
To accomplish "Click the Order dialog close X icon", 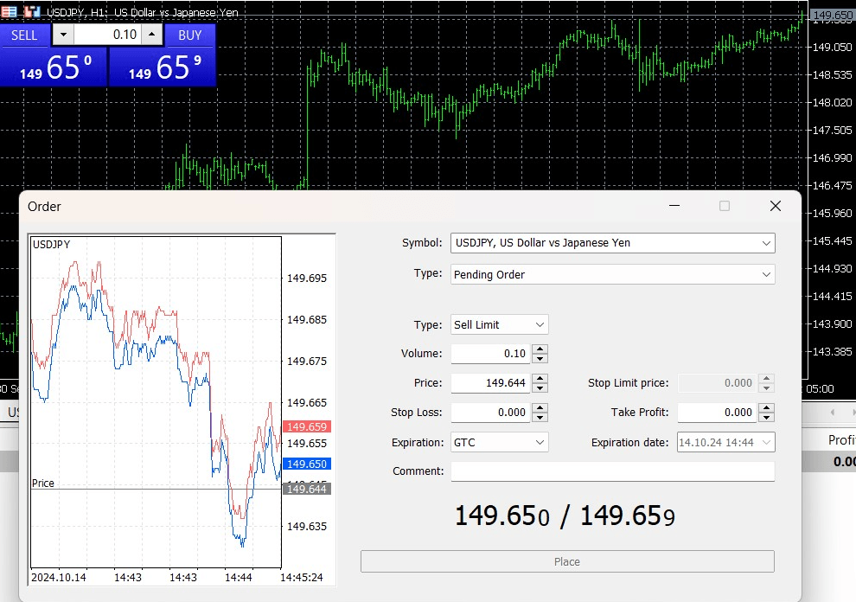I will pyautogui.click(x=775, y=206).
